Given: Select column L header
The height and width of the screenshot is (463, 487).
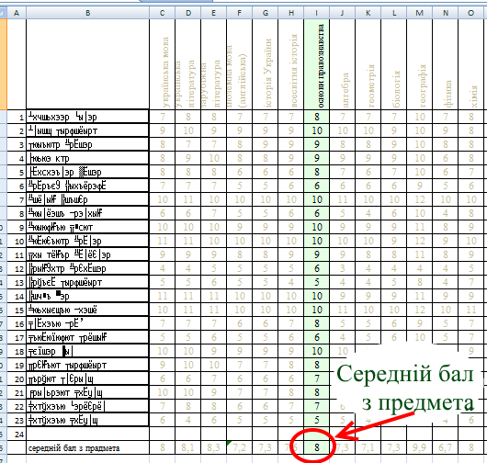Looking at the screenshot, I should (x=394, y=13).
